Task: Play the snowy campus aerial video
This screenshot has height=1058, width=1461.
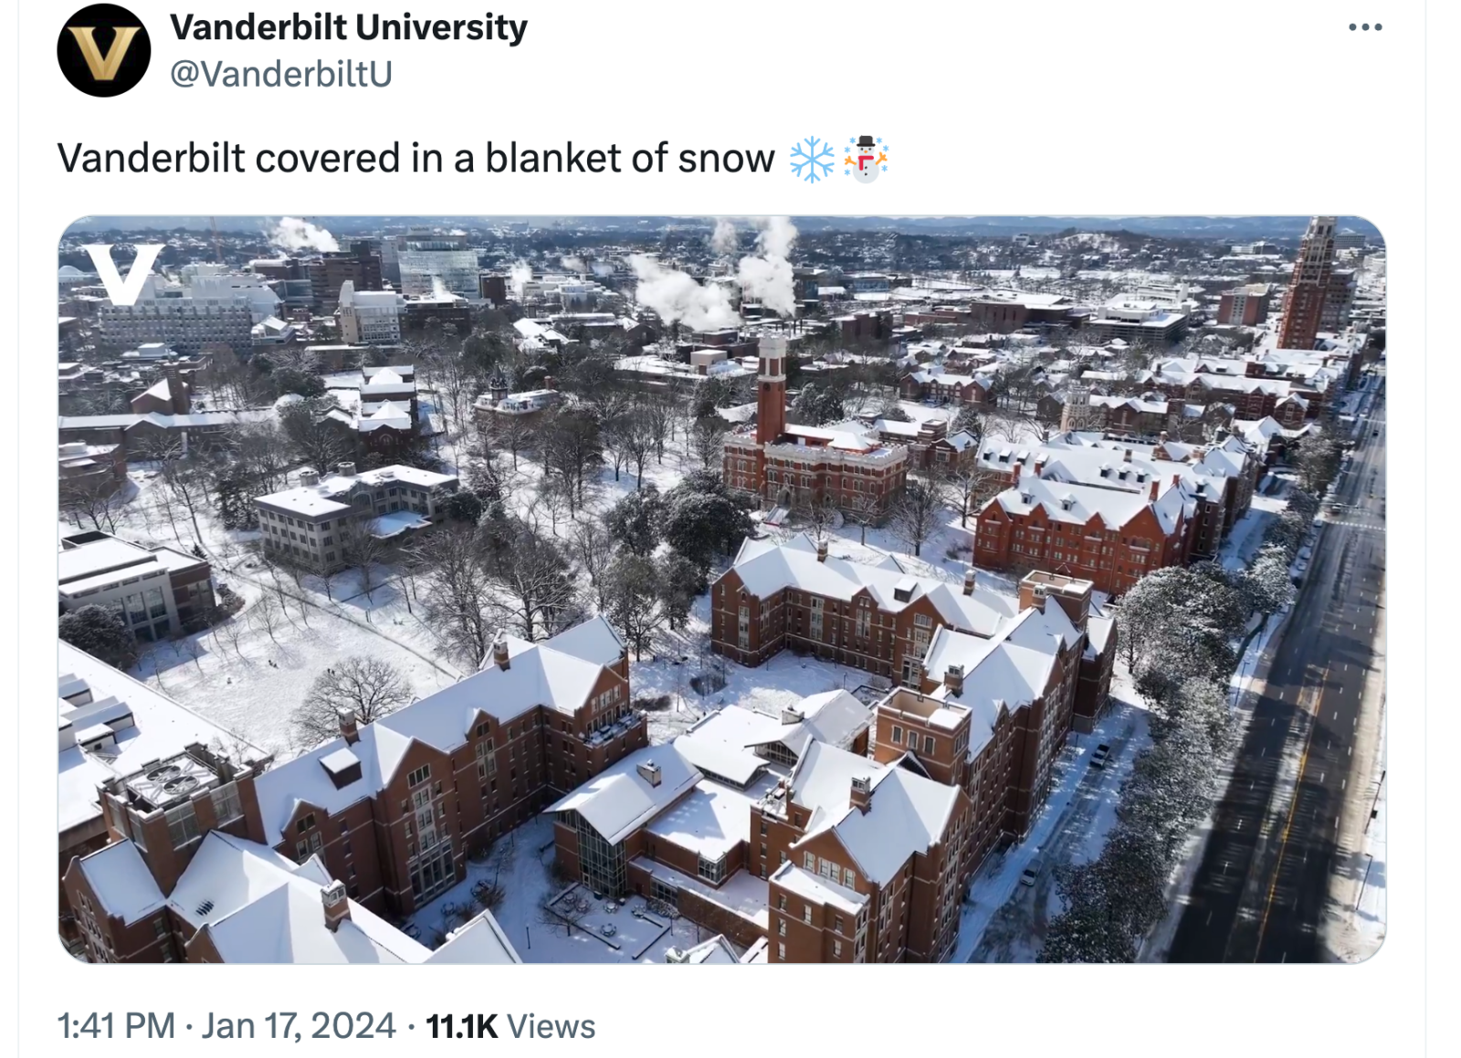Action: (x=721, y=589)
